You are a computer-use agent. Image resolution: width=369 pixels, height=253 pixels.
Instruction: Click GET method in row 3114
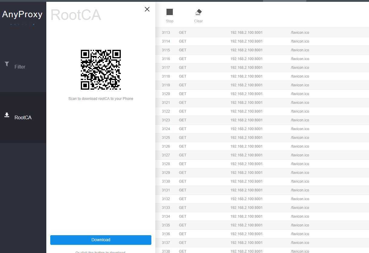[183, 41]
